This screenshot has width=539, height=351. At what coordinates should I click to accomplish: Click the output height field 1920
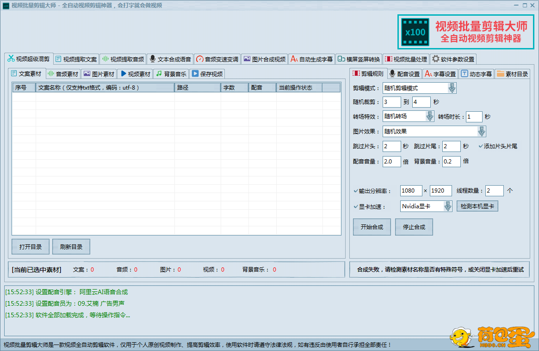[x=441, y=190]
